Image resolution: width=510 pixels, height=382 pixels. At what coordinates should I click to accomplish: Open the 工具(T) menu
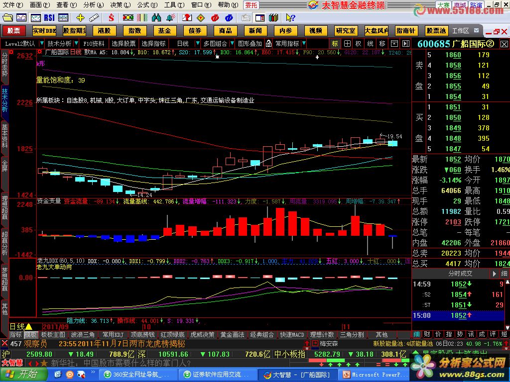click(x=174, y=5)
